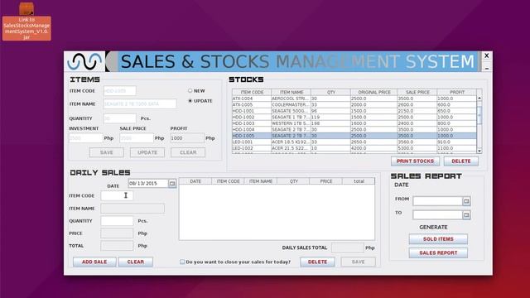Click the stocks table scroll up arrow
The width and height of the screenshot is (530, 298).
coord(479,98)
